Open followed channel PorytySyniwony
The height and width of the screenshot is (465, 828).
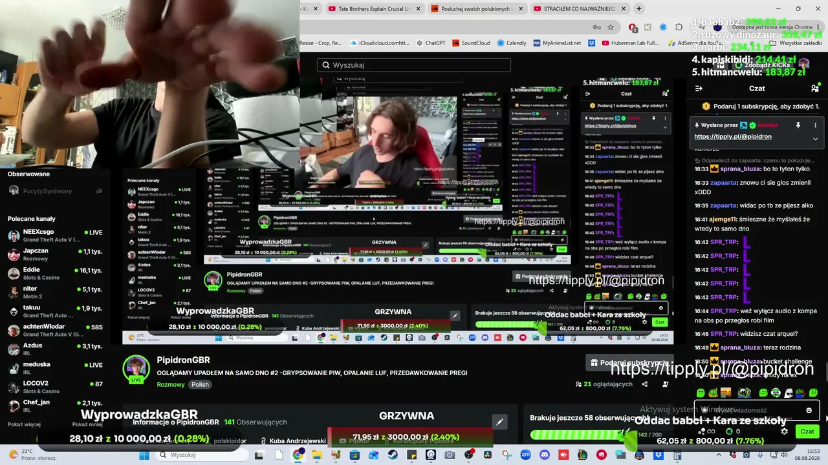click(55, 191)
